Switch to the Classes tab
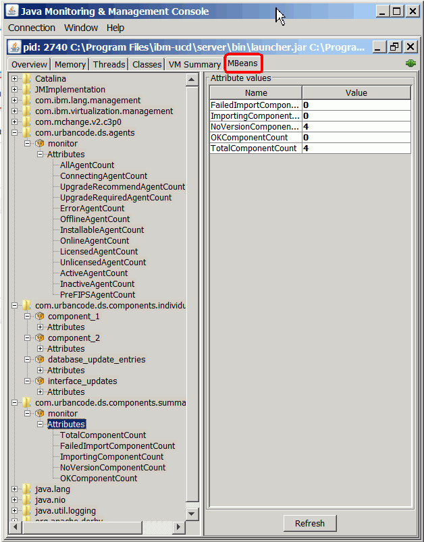The width and height of the screenshot is (424, 542). tap(147, 65)
